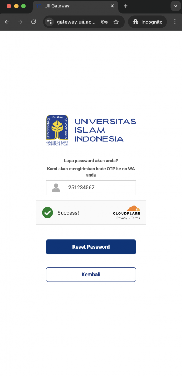This screenshot has width=182, height=376.
Task: Close the UII Gateway tab
Action: [112, 6]
